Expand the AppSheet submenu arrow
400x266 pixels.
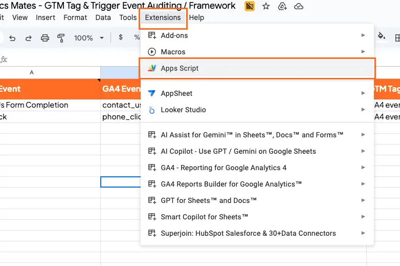(x=363, y=93)
